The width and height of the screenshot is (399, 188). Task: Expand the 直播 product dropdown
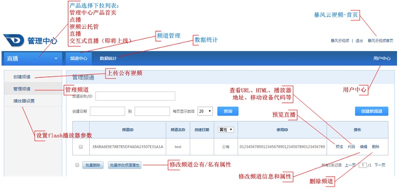coord(32,59)
